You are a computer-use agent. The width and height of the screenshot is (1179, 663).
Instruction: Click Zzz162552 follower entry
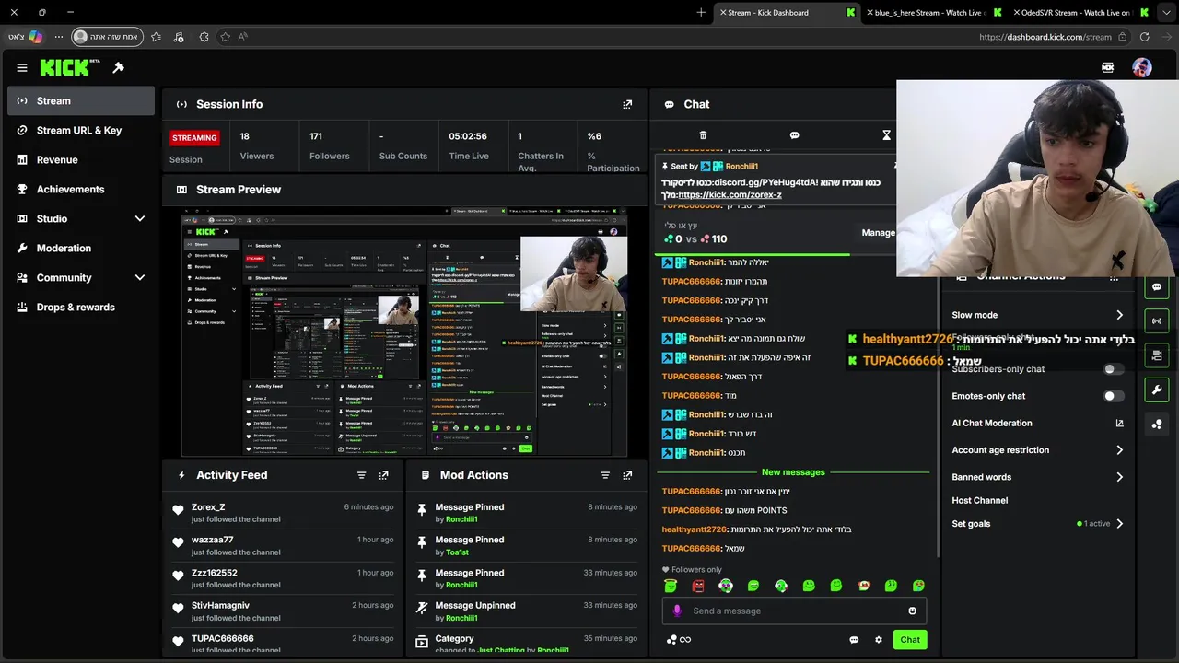pyautogui.click(x=283, y=578)
